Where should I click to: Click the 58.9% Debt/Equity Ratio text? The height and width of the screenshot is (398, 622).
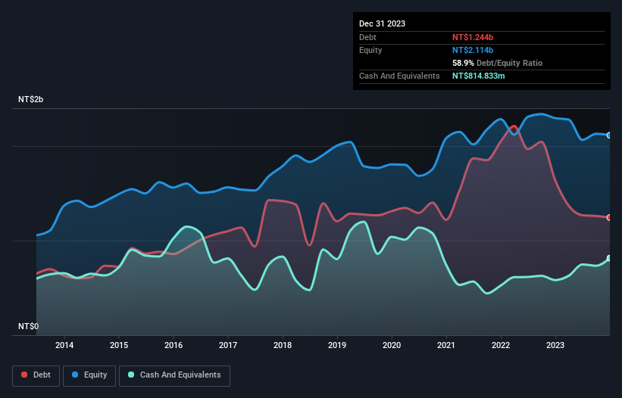click(497, 63)
